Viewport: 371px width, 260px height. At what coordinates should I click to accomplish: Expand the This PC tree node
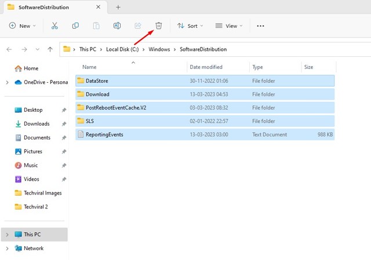[x=7, y=235]
